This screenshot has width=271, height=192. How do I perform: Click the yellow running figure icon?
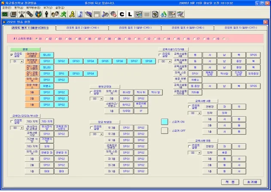coord(72,14)
